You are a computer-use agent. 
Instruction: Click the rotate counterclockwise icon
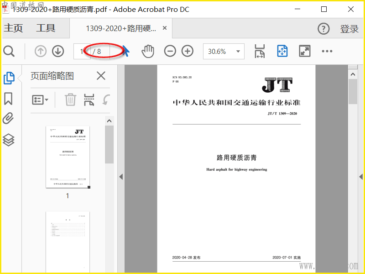[x=106, y=100]
